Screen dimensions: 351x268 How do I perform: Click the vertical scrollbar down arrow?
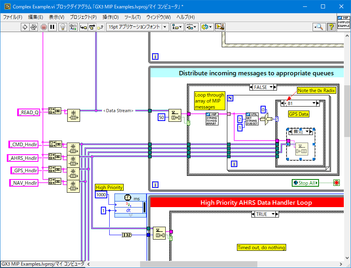(347, 258)
